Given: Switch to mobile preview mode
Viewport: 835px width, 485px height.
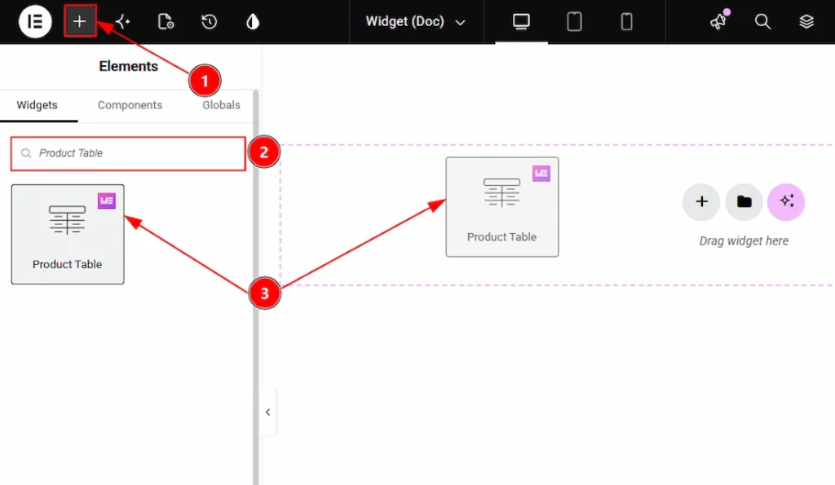Looking at the screenshot, I should 627,22.
